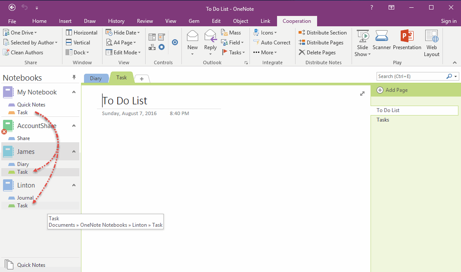Image resolution: width=461 pixels, height=272 pixels.
Task: Create a new section with the plus tab
Action: (142, 78)
